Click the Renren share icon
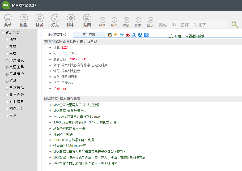 (x=140, y=35)
